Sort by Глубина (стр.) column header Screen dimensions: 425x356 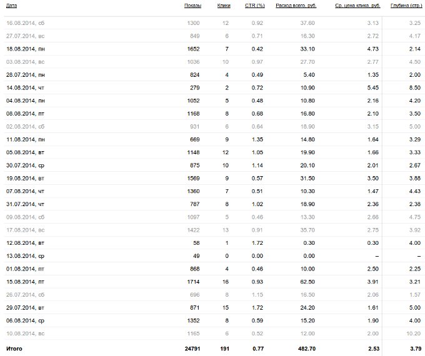coord(406,6)
